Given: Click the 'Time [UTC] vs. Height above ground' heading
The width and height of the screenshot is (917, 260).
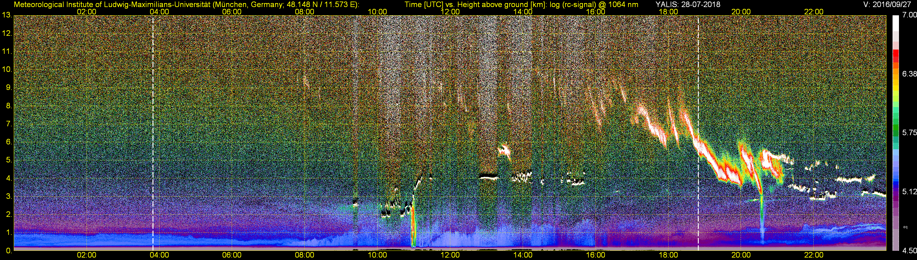Looking at the screenshot, I should 521,4.
